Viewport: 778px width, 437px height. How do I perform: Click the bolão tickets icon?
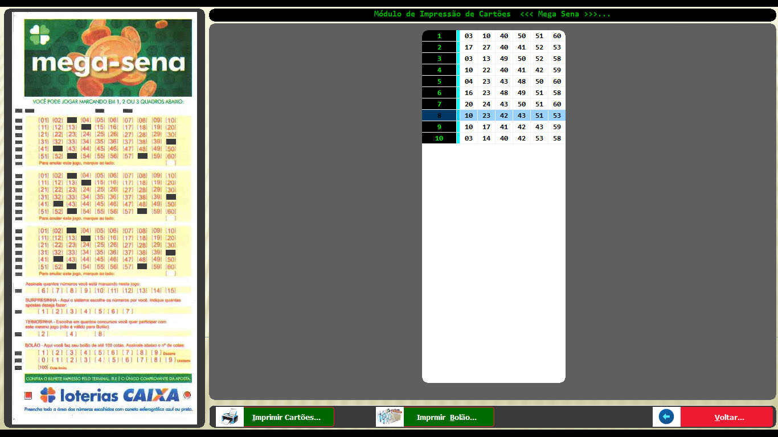pos(390,417)
